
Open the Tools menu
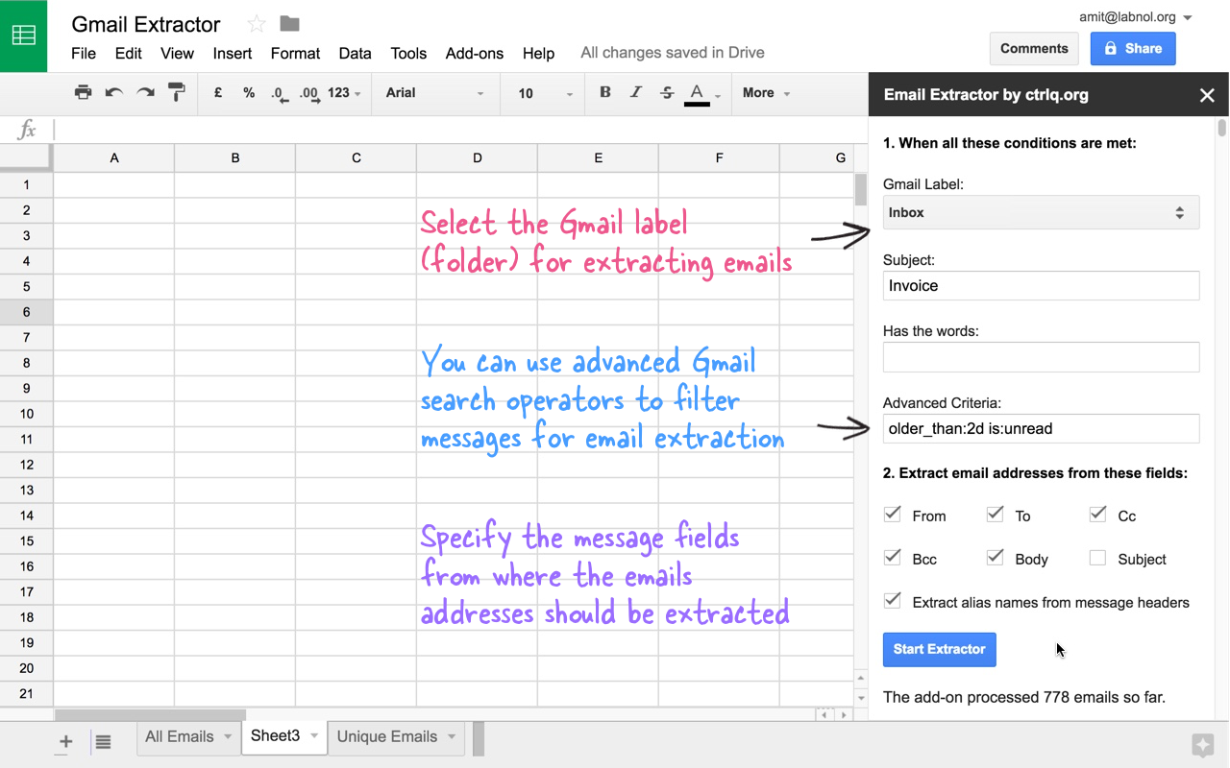408,54
